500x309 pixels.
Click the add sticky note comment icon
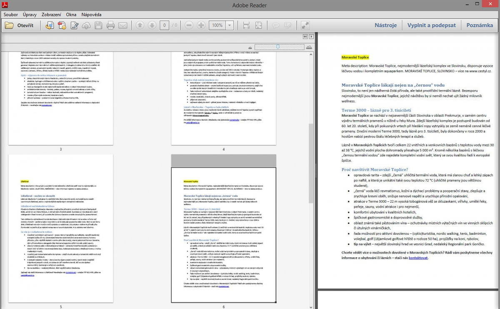276,25
